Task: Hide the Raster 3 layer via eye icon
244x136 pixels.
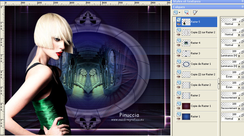Action: pos(179,56)
